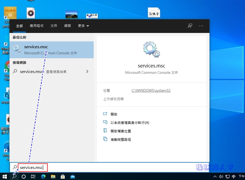
Task: Open the services.msc best match result
Action: pos(51,50)
